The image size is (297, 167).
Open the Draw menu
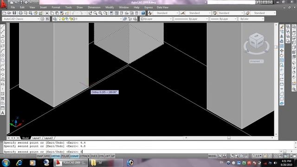[x=79, y=7]
